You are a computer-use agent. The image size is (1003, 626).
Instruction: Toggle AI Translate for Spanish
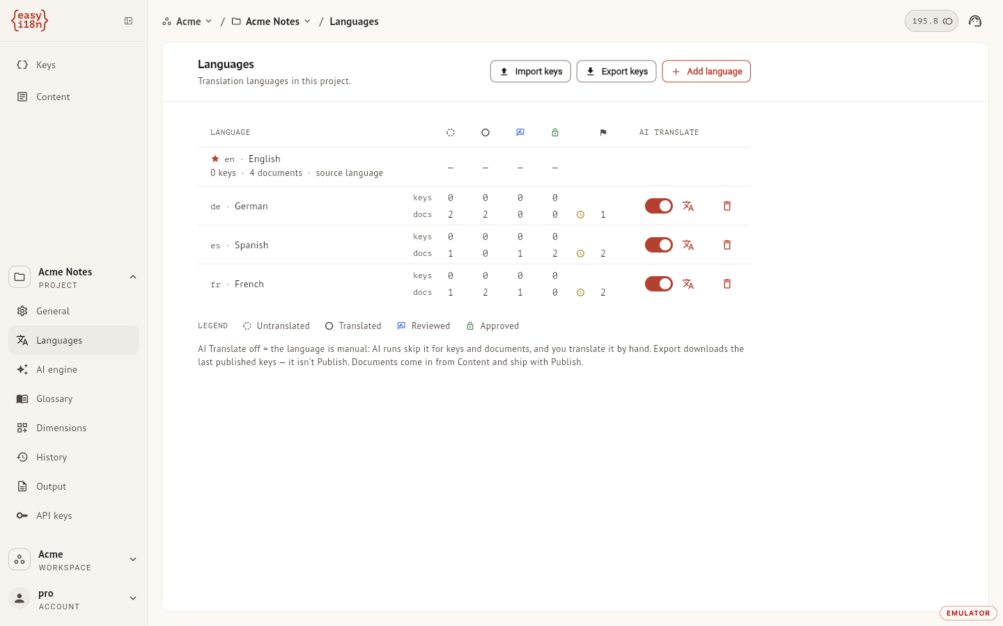[659, 245]
